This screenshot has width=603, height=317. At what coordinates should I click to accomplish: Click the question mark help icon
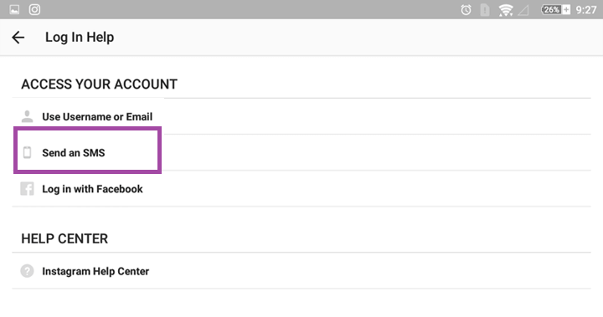click(x=27, y=271)
